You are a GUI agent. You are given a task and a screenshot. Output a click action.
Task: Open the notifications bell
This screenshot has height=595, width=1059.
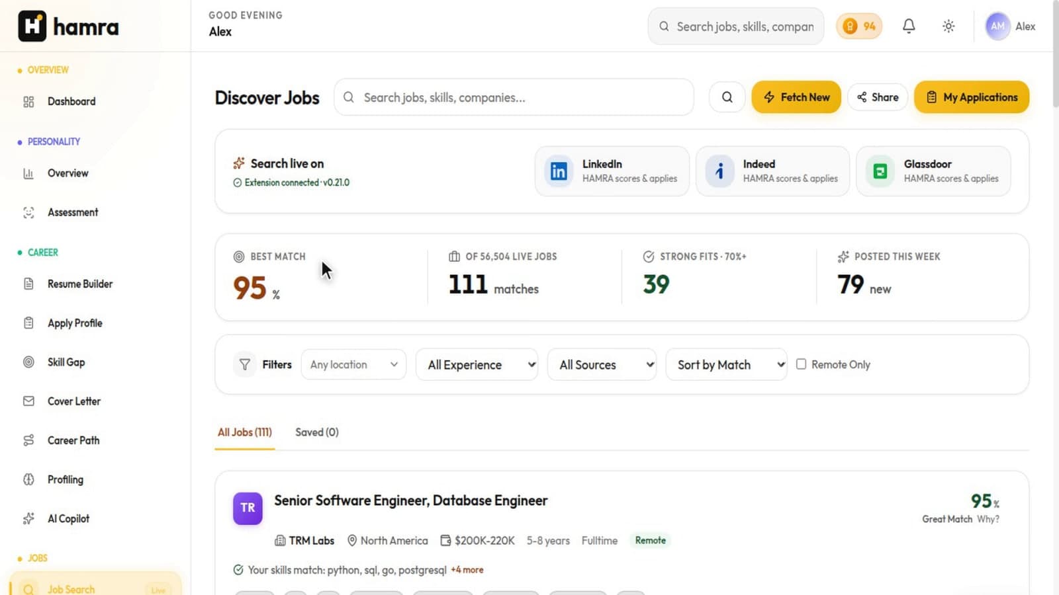tap(909, 26)
